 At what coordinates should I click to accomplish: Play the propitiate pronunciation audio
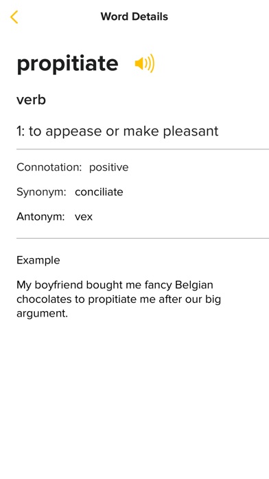[x=145, y=63]
